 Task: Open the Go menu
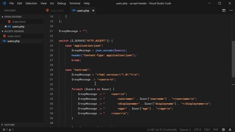(52, 3)
